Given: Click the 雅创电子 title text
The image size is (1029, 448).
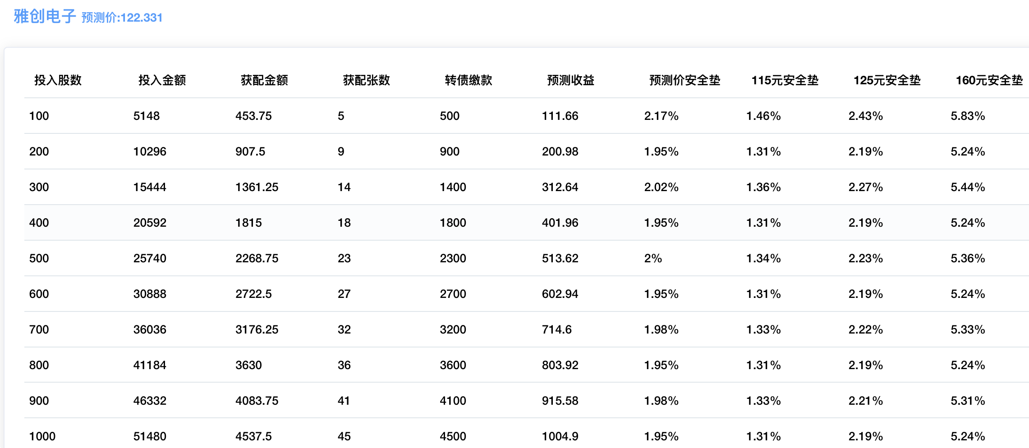Looking at the screenshot, I should 45,17.
